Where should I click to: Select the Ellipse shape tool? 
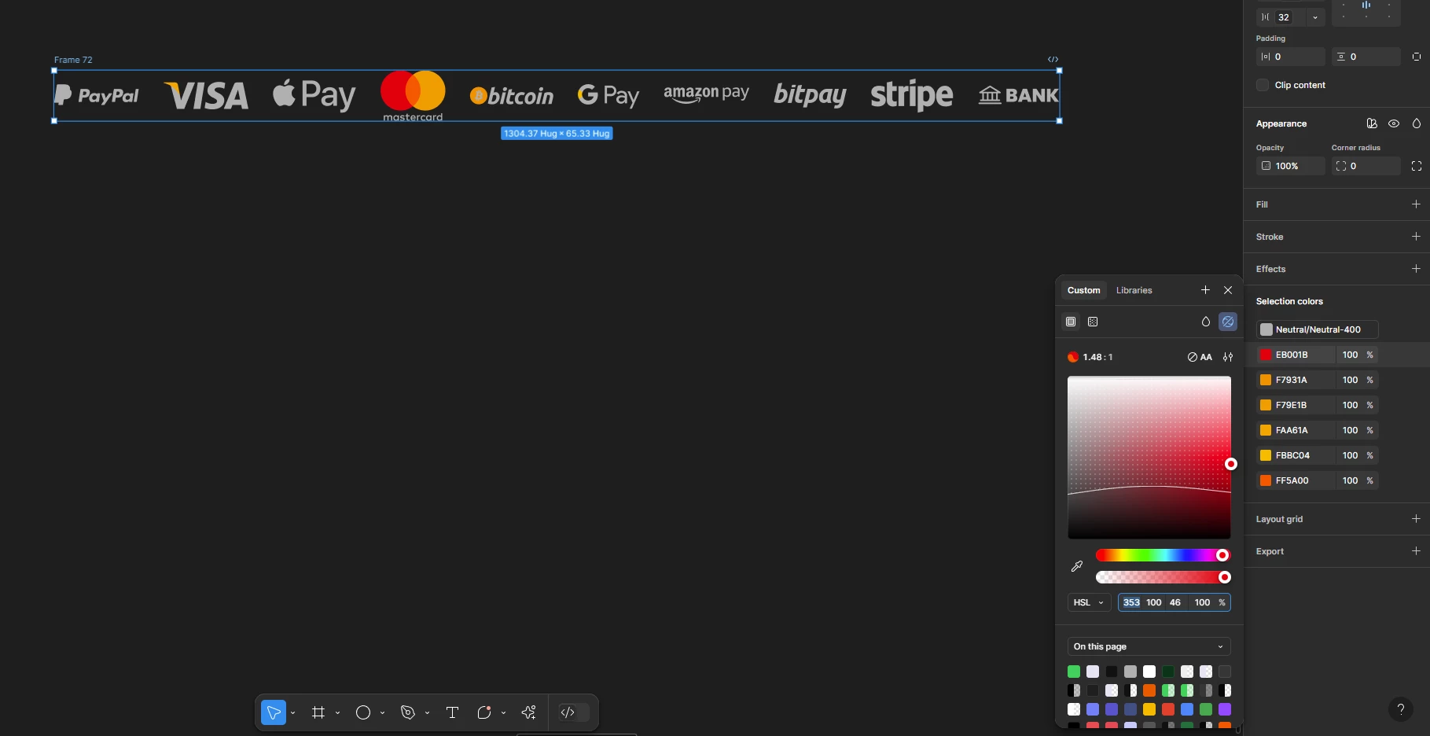point(363,712)
